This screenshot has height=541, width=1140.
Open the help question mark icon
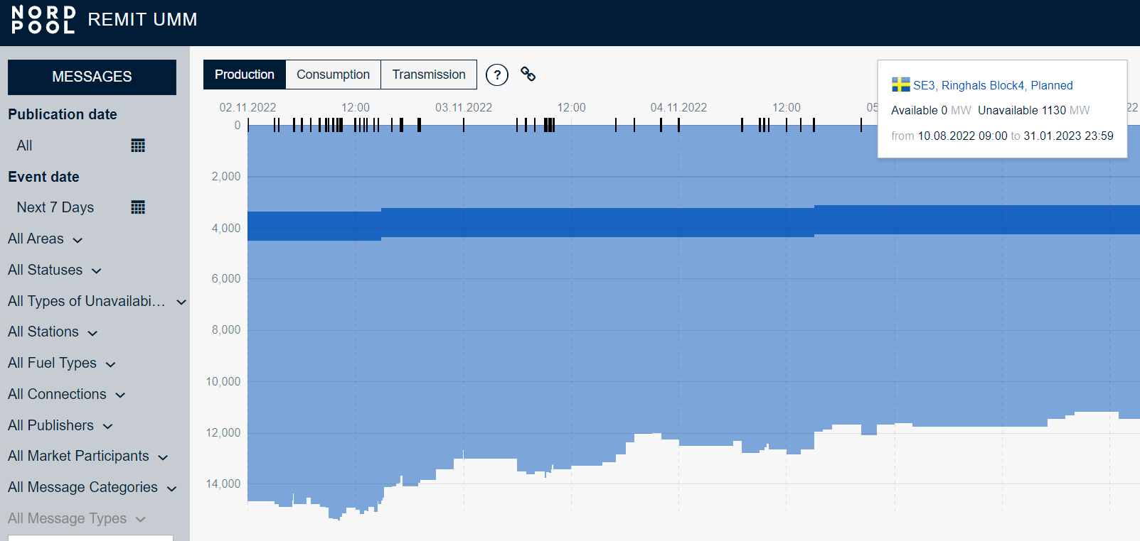[497, 75]
